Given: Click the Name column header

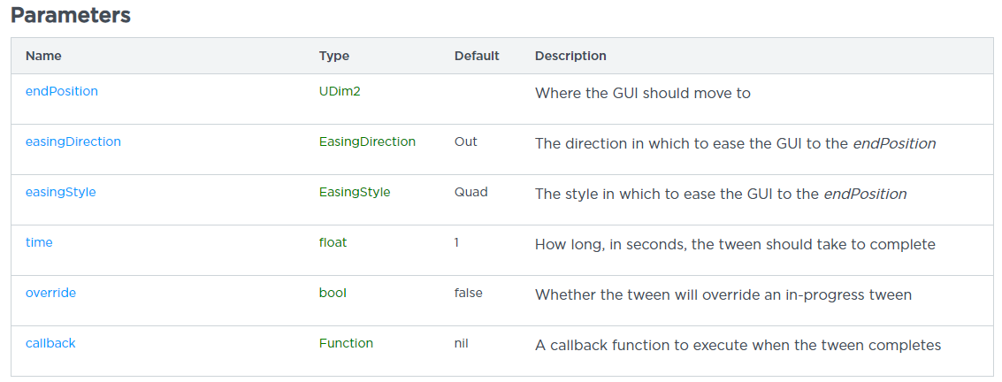Looking at the screenshot, I should tap(43, 56).
